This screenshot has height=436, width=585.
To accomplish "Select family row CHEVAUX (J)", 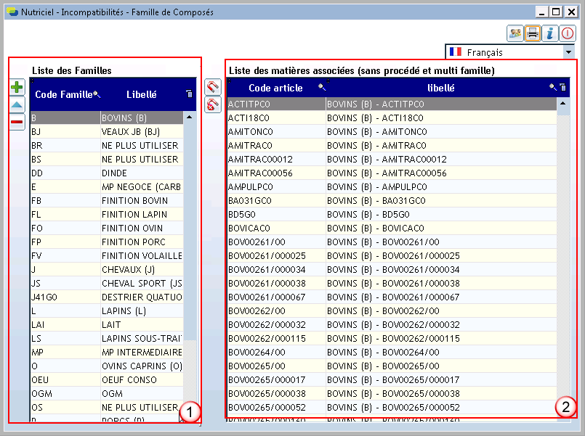I will 107,269.
